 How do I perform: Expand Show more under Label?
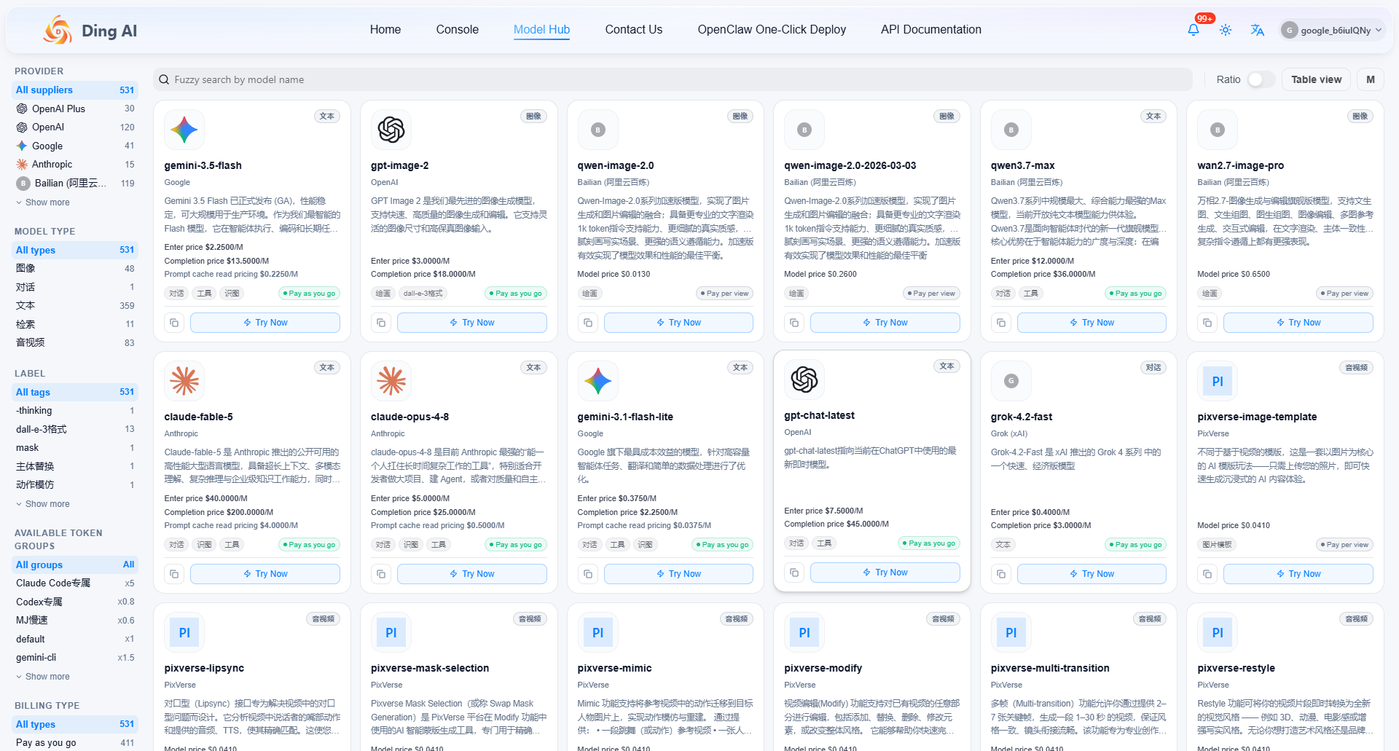pos(43,504)
